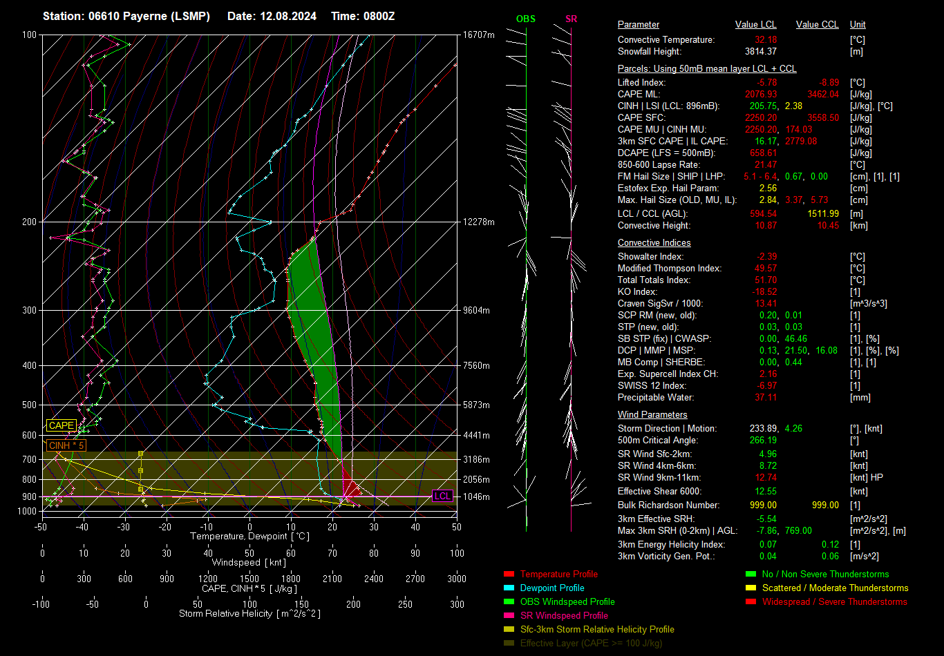Click the green No / Non Severe Thunderstorms swatch

[x=751, y=575]
